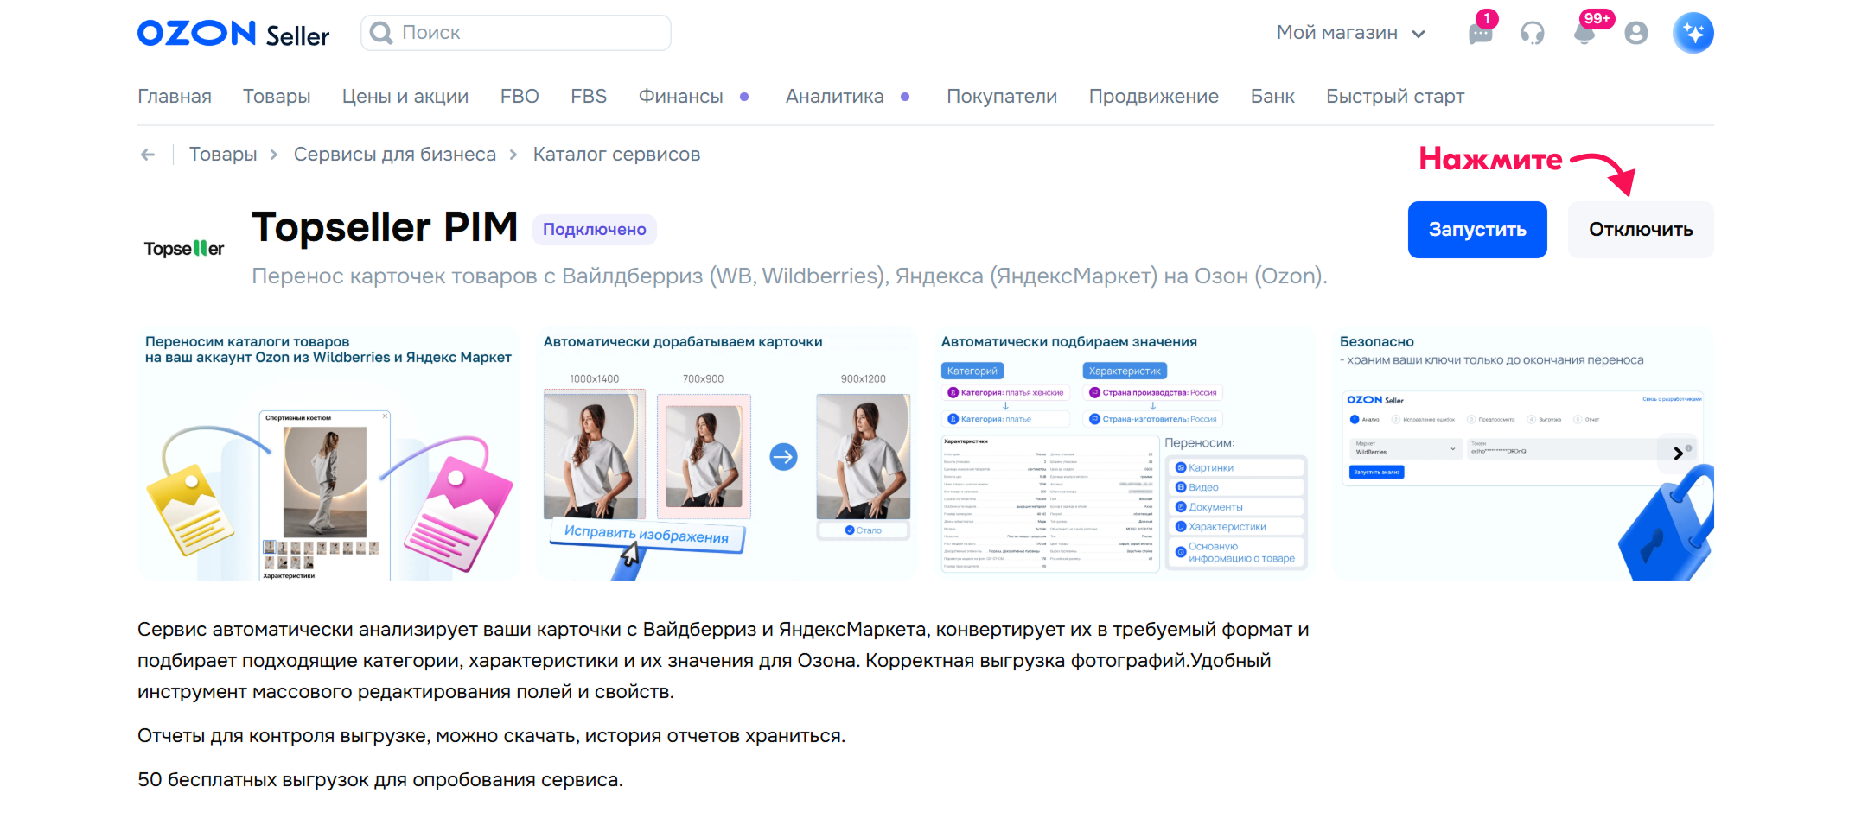Open the chat messages icon

pyautogui.click(x=1481, y=34)
